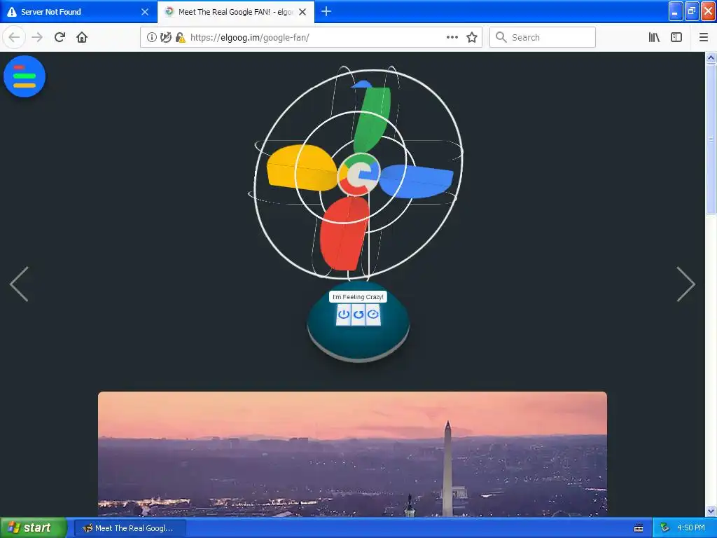This screenshot has height=538, width=717.
Task: View the insecure connection padlock warning
Action: pyautogui.click(x=181, y=38)
